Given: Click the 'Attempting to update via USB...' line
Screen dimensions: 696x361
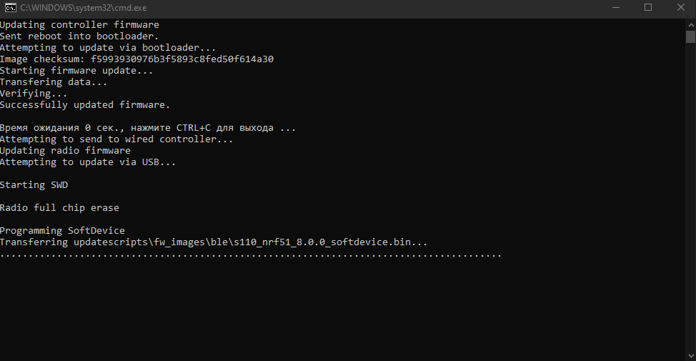Looking at the screenshot, I should point(88,162).
